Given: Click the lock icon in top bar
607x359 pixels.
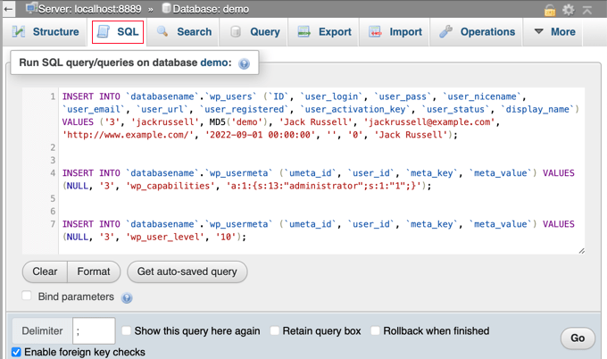Looking at the screenshot, I should click(551, 9).
